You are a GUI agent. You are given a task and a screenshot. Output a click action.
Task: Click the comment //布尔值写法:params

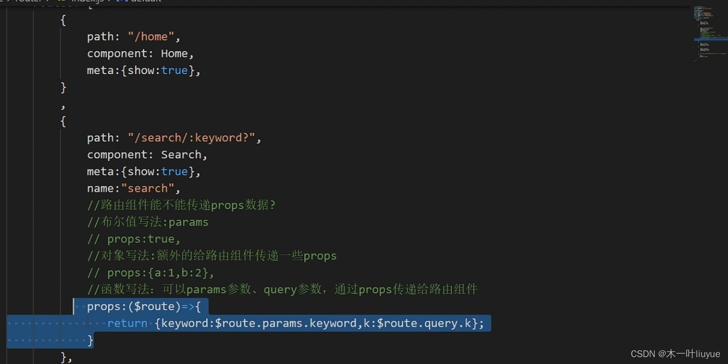148,222
